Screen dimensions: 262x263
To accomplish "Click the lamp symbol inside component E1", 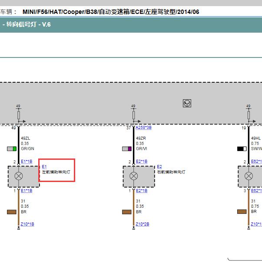I will [19, 176].
